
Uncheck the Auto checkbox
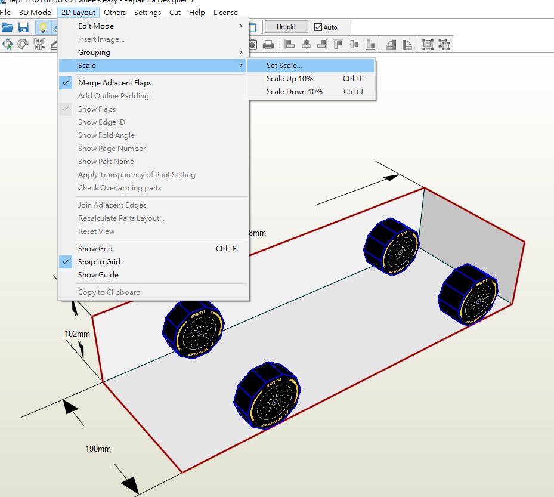318,27
